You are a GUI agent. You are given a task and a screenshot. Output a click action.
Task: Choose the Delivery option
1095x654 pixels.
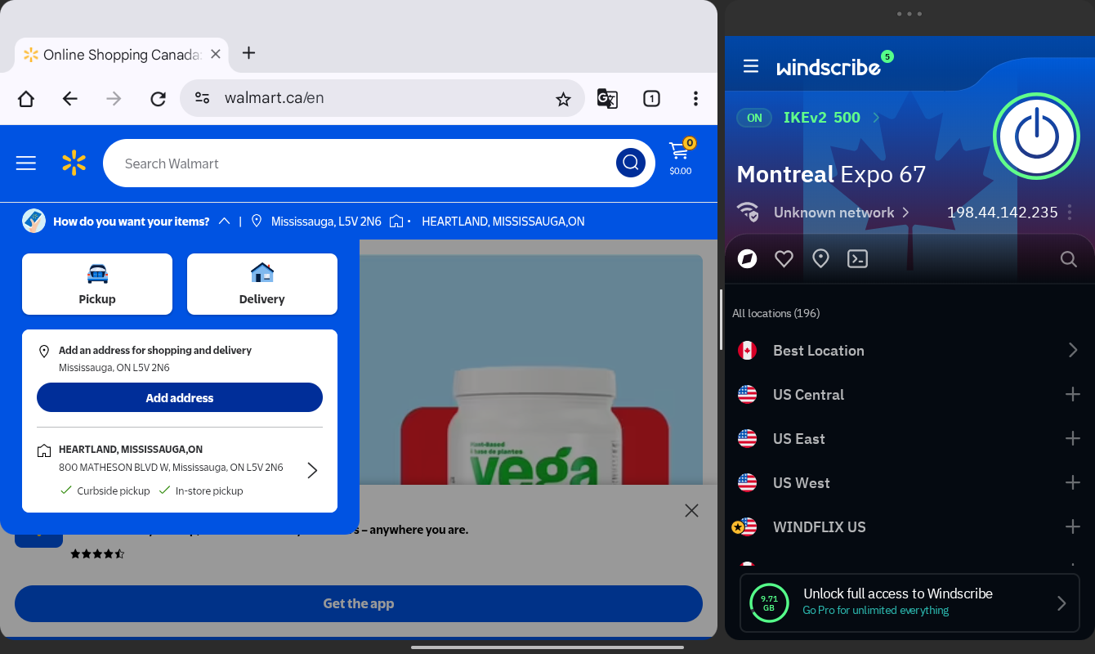262,284
